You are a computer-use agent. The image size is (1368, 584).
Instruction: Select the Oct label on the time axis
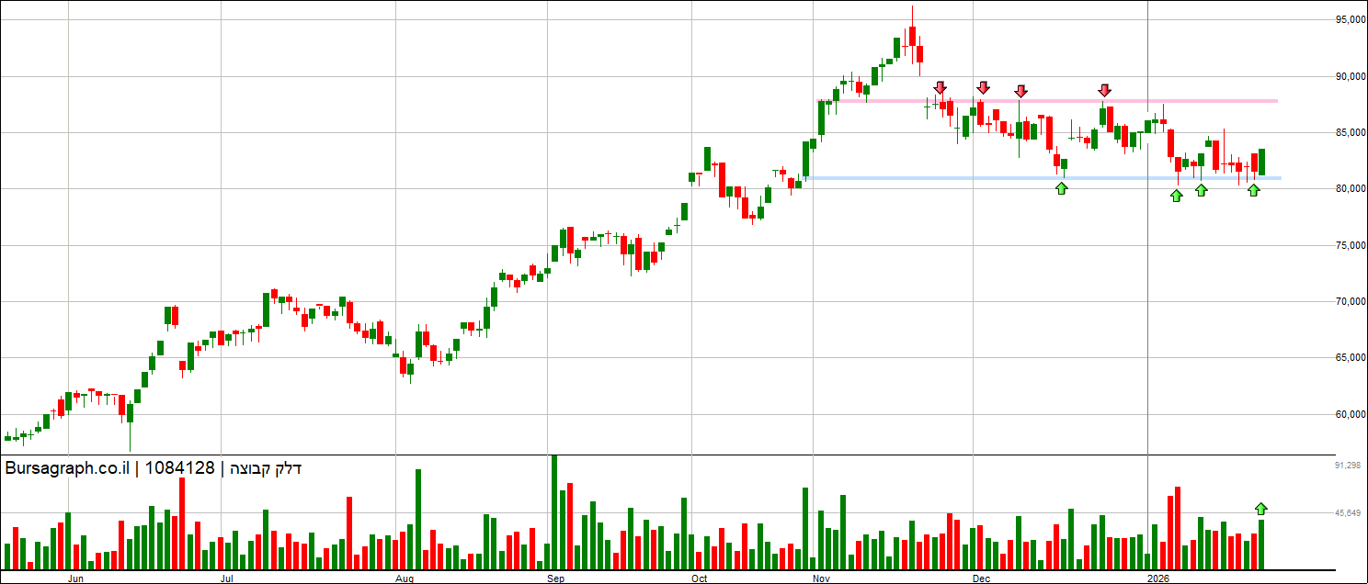pos(700,578)
